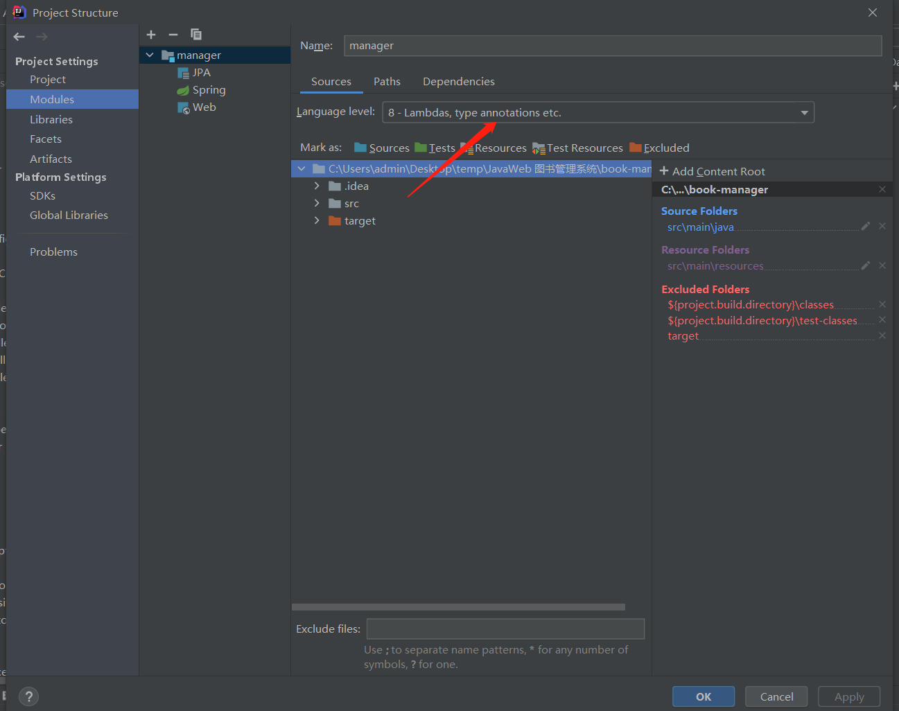
Task: Click the add module plus icon
Action: 151,35
